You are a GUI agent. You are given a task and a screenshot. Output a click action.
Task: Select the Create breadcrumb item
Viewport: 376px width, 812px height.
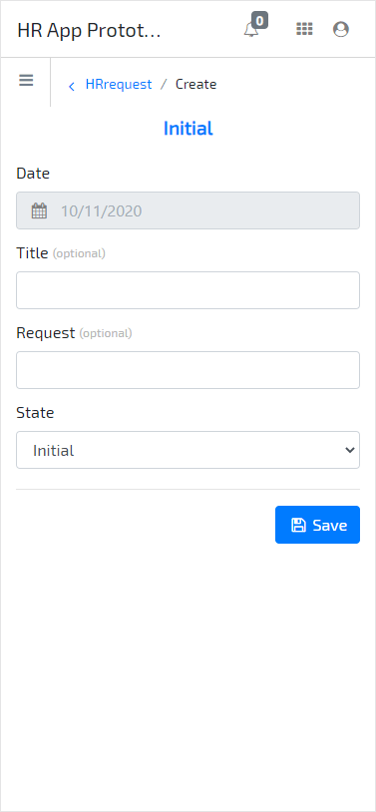[x=195, y=84]
